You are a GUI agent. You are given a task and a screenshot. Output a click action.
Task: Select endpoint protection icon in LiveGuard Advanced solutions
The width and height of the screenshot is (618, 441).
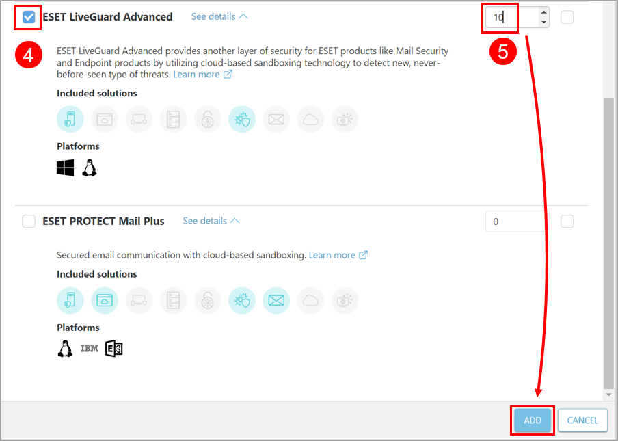[70, 119]
